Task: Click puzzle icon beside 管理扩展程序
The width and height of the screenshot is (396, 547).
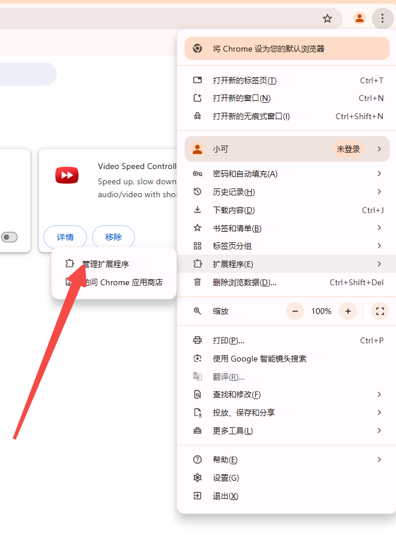Action: point(70,264)
